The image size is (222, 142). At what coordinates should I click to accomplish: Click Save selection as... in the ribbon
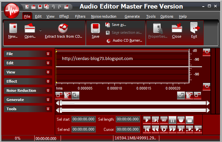[124, 32]
